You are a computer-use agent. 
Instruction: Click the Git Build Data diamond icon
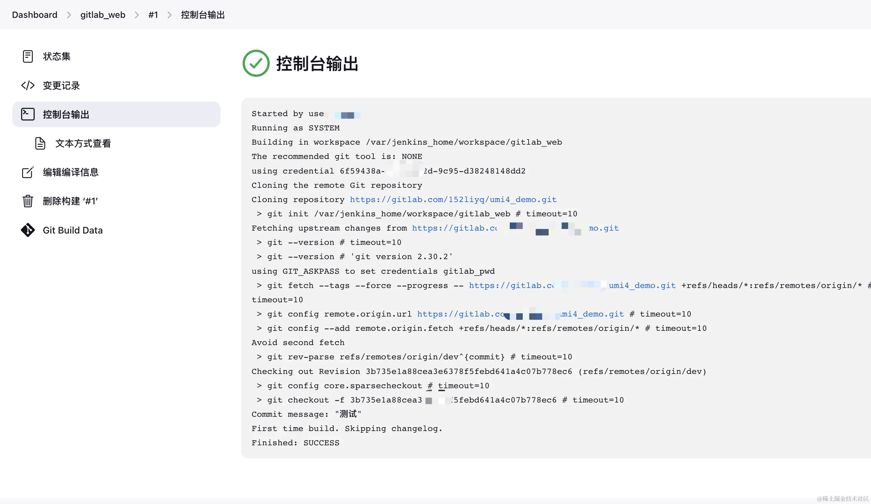[28, 230]
